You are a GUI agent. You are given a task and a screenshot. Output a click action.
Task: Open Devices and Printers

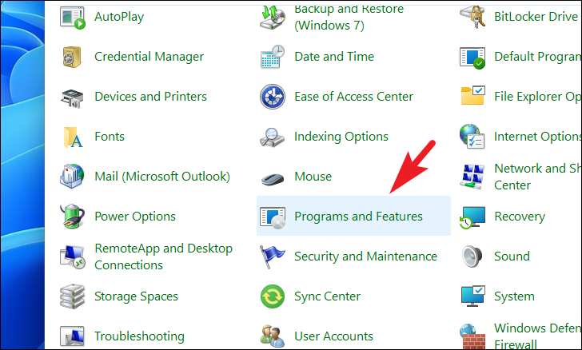pyautogui.click(x=150, y=97)
